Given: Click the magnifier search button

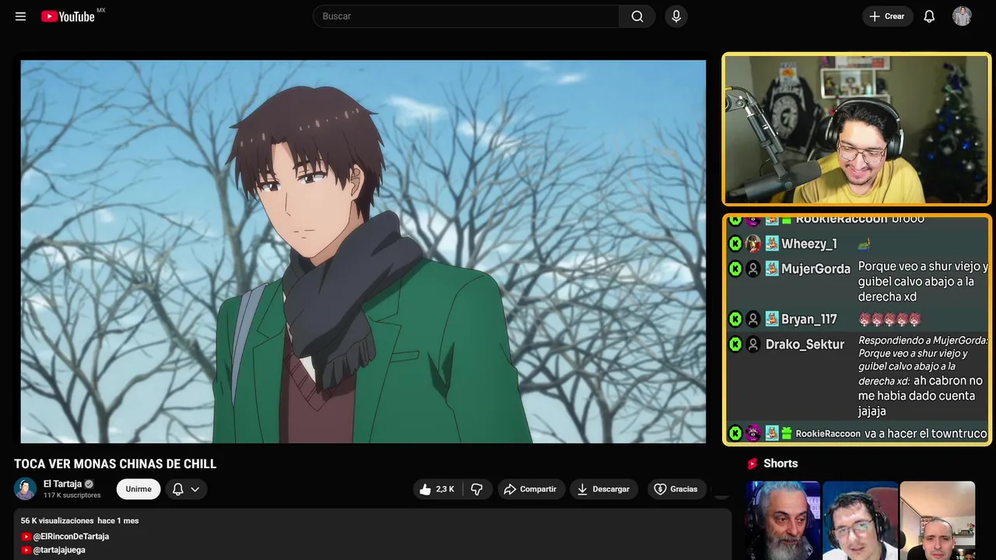Looking at the screenshot, I should [x=637, y=16].
